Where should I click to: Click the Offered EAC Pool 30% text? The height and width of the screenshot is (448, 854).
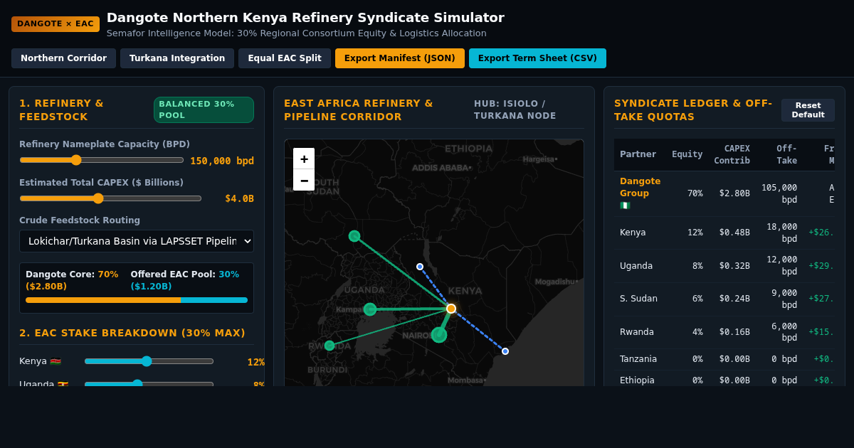coord(185,280)
